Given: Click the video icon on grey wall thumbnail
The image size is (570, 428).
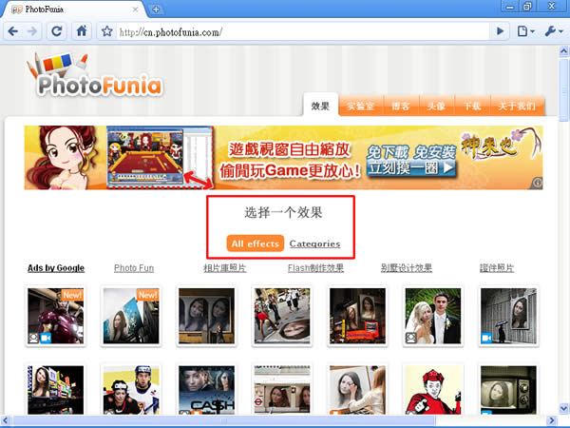Looking at the screenshot, I should [486, 338].
